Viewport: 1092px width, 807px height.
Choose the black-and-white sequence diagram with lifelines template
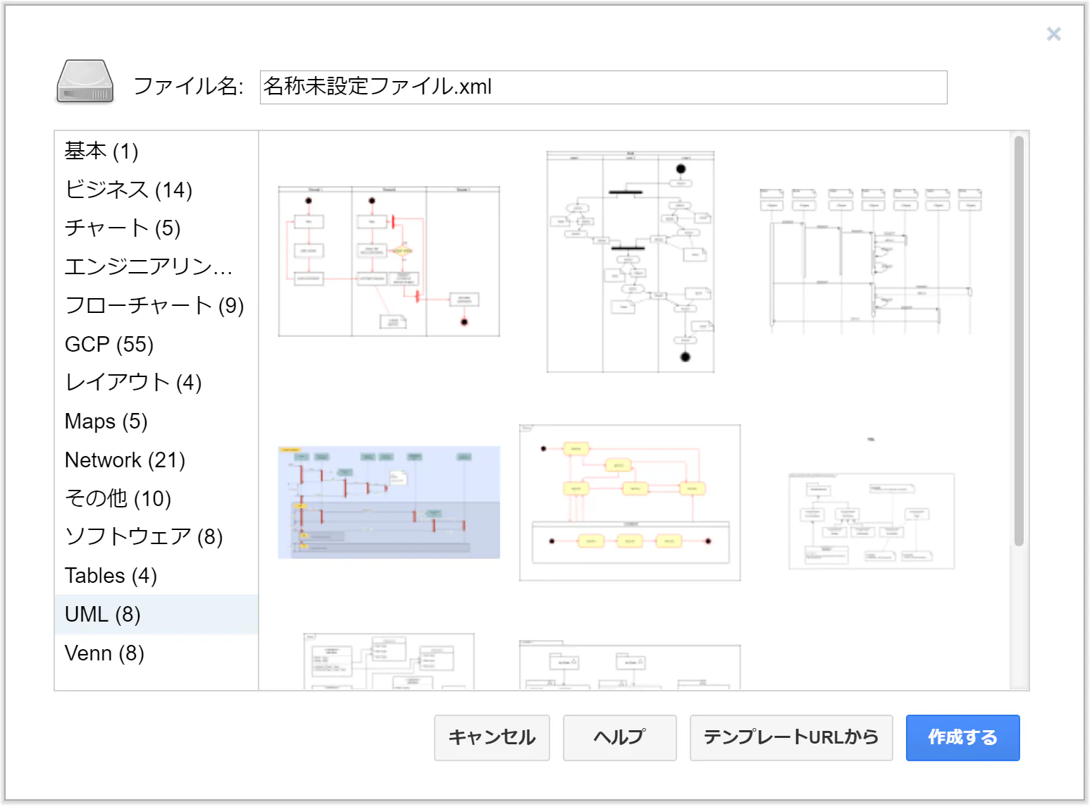coord(871,261)
